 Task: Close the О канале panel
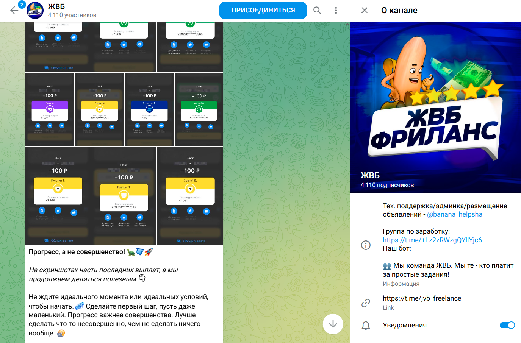[x=365, y=10]
